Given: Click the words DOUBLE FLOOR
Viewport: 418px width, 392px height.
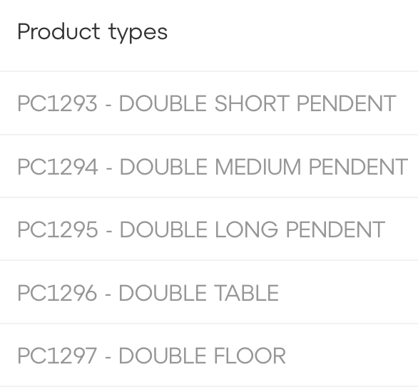Looking at the screenshot, I should [x=203, y=356].
